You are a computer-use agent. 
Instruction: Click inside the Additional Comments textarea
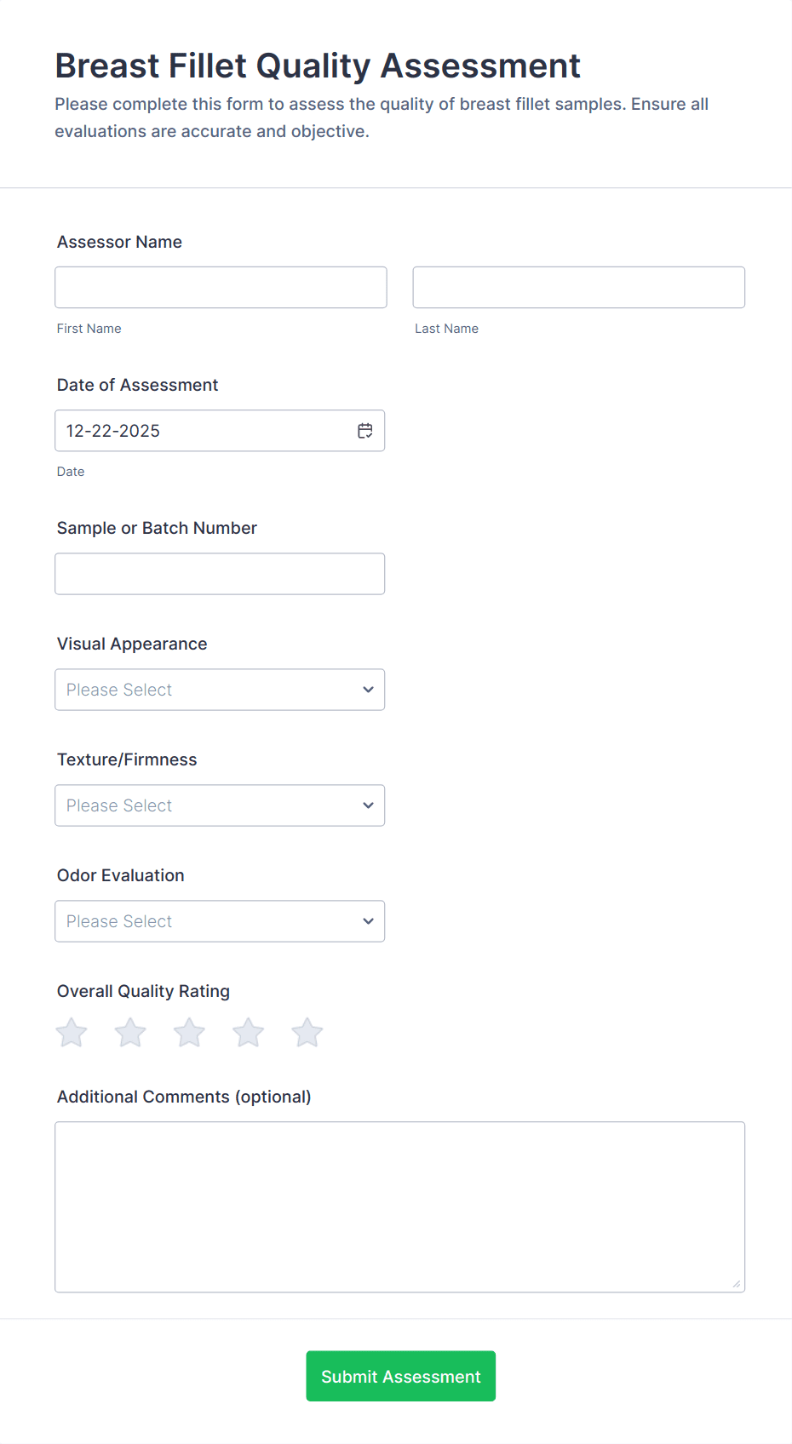(399, 1206)
